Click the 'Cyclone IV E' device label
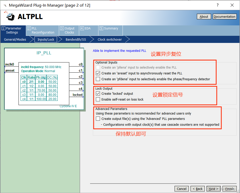The height and width of the screenshot is (193, 240). [68, 106]
